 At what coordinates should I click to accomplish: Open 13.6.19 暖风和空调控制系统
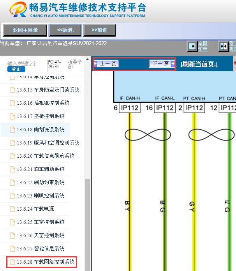click(48, 143)
